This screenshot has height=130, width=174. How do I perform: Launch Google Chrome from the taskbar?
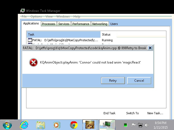click(74, 125)
